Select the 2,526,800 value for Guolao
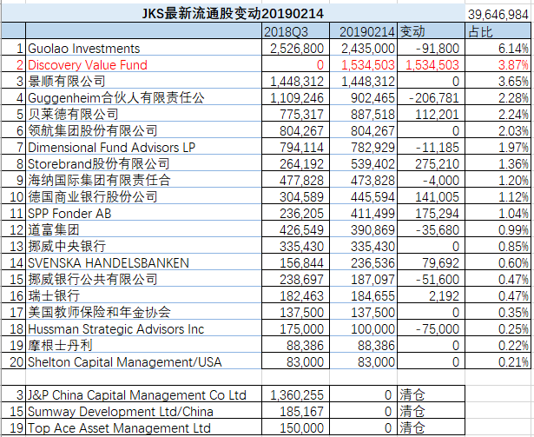 pos(297,49)
